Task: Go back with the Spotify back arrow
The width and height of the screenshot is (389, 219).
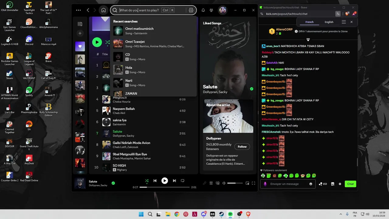Action: coord(88,10)
